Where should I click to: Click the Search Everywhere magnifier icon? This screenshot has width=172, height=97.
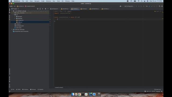160,6
